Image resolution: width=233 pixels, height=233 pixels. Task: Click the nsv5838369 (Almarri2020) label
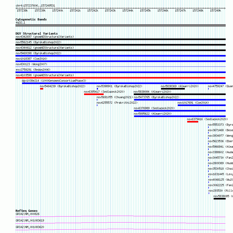pos(180,86)
